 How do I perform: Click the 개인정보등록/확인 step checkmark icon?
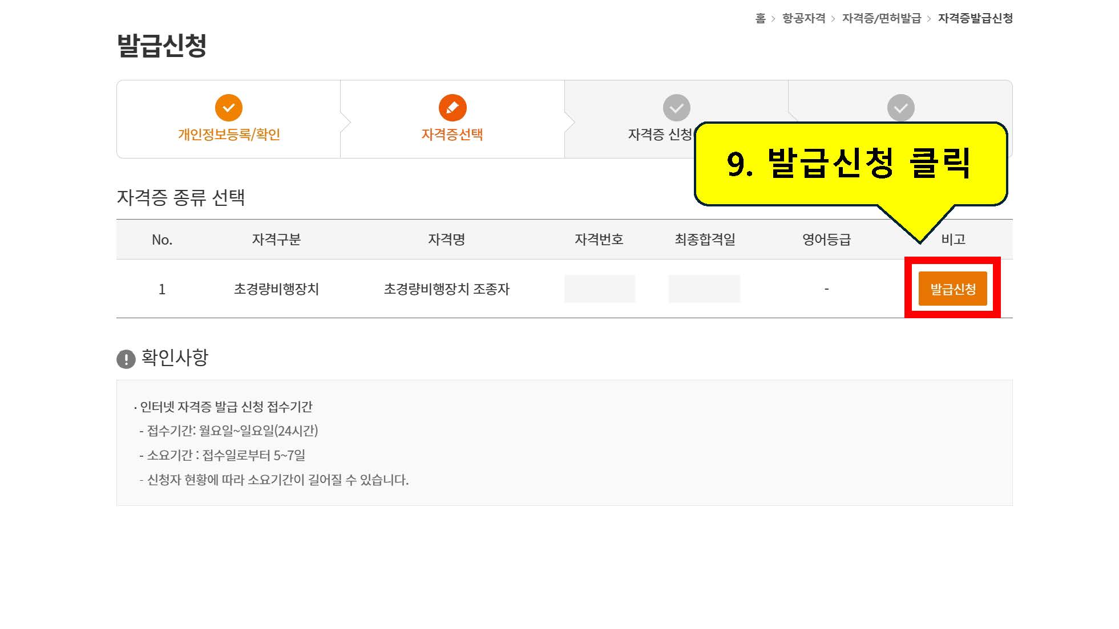[x=229, y=108]
